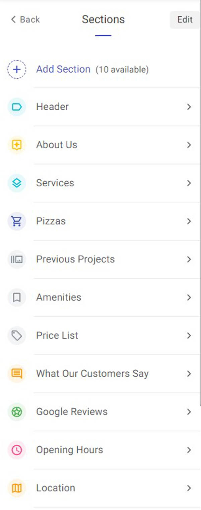The image size is (201, 510).
Task: Click the Pizzas shopping cart icon
Action: click(x=17, y=221)
